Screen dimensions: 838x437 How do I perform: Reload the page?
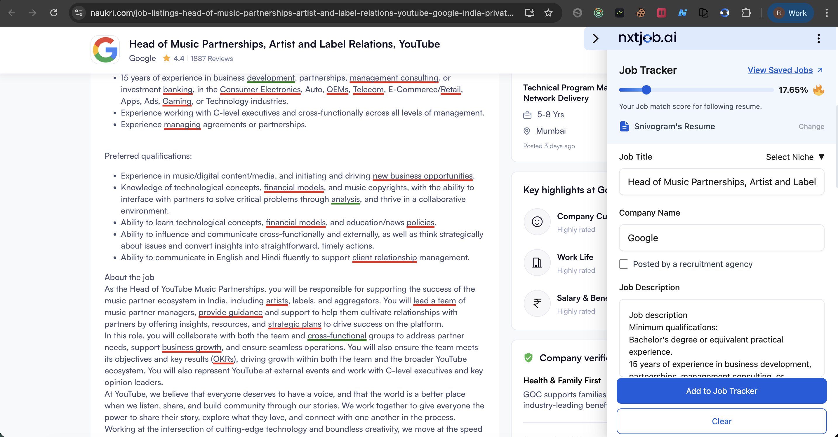(x=54, y=13)
